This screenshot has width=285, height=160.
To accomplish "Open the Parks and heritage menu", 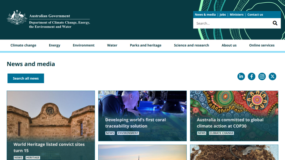I will pos(146,45).
